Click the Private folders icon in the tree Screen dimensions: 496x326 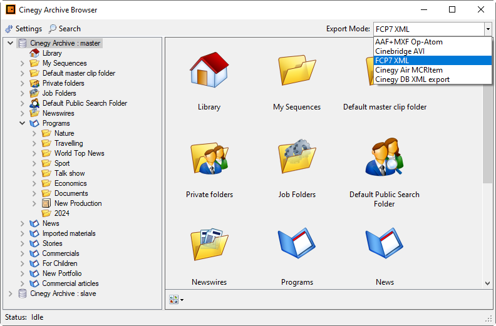pos(34,83)
